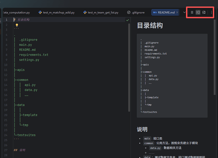218x158 pixels.
Task: Click the 说明 heading in the preview
Action: (x=142, y=129)
